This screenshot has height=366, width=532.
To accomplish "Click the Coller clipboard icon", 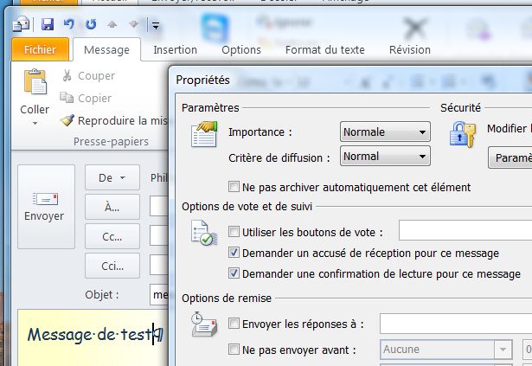I will pyautogui.click(x=35, y=82).
